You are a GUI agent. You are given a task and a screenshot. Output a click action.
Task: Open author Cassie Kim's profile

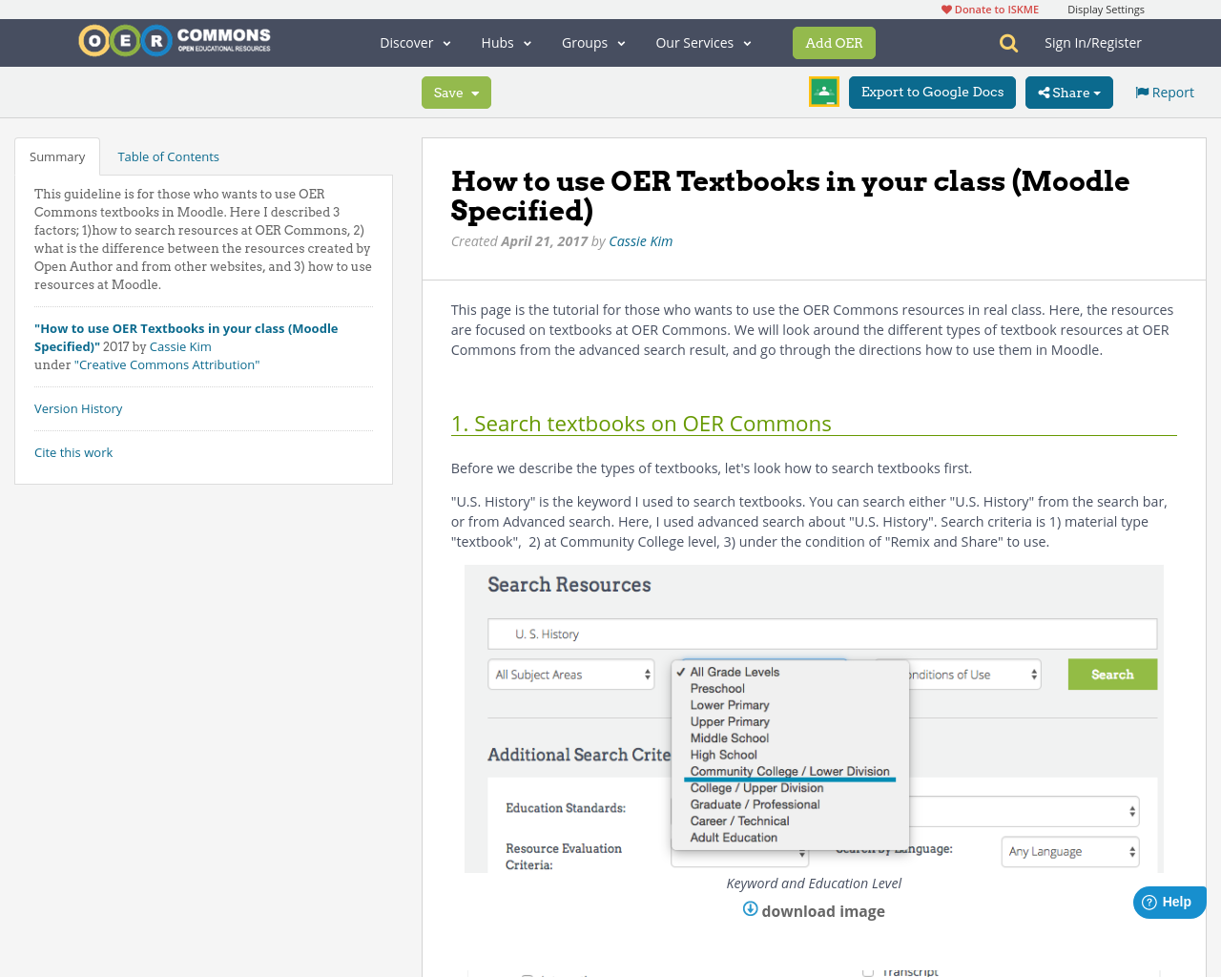coord(640,239)
